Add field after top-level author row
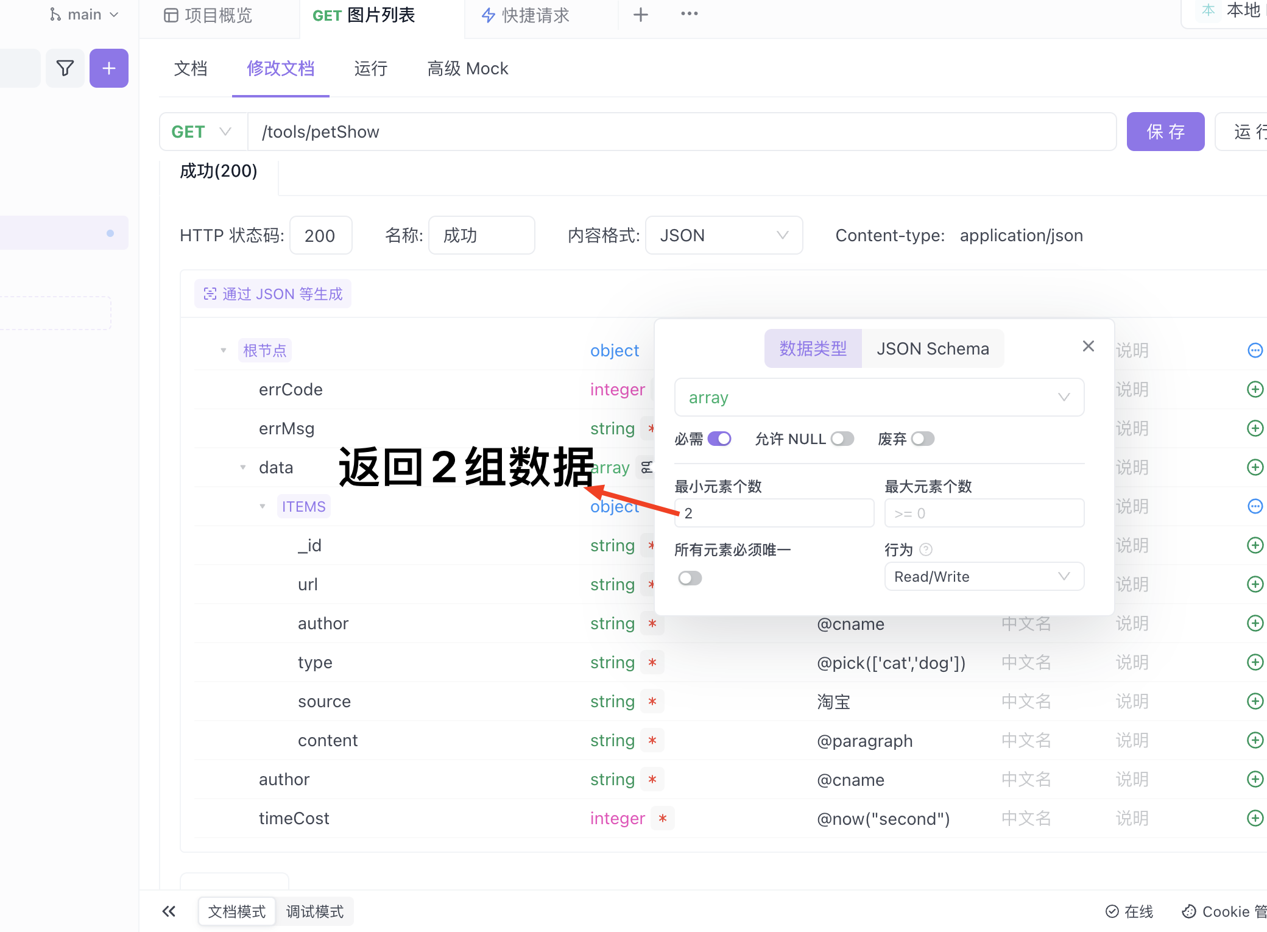Screen dimensions: 1267x932 (1255, 779)
